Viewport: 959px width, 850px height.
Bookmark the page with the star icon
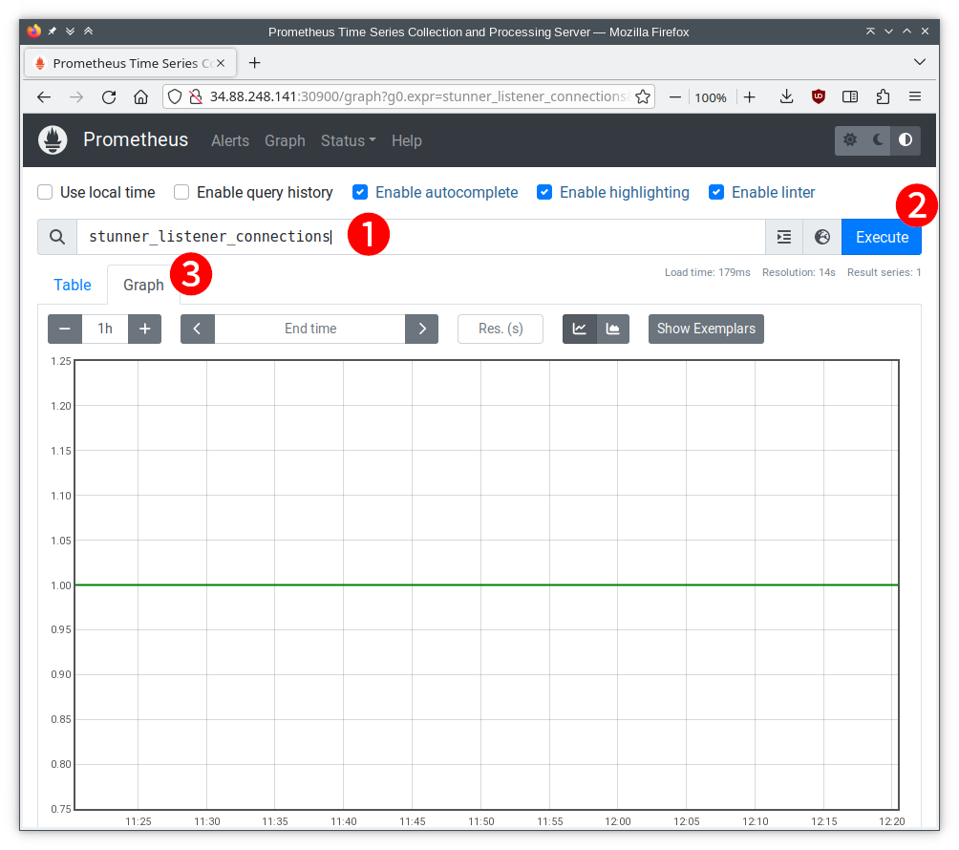pos(642,96)
